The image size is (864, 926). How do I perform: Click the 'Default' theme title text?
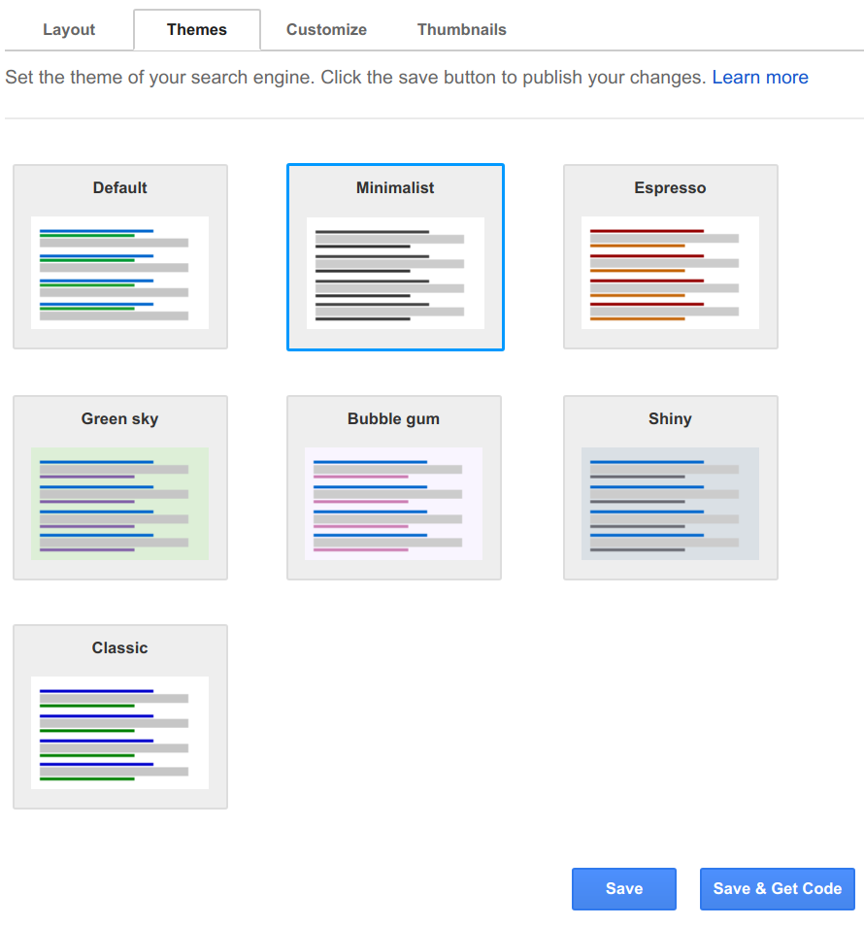pos(119,188)
